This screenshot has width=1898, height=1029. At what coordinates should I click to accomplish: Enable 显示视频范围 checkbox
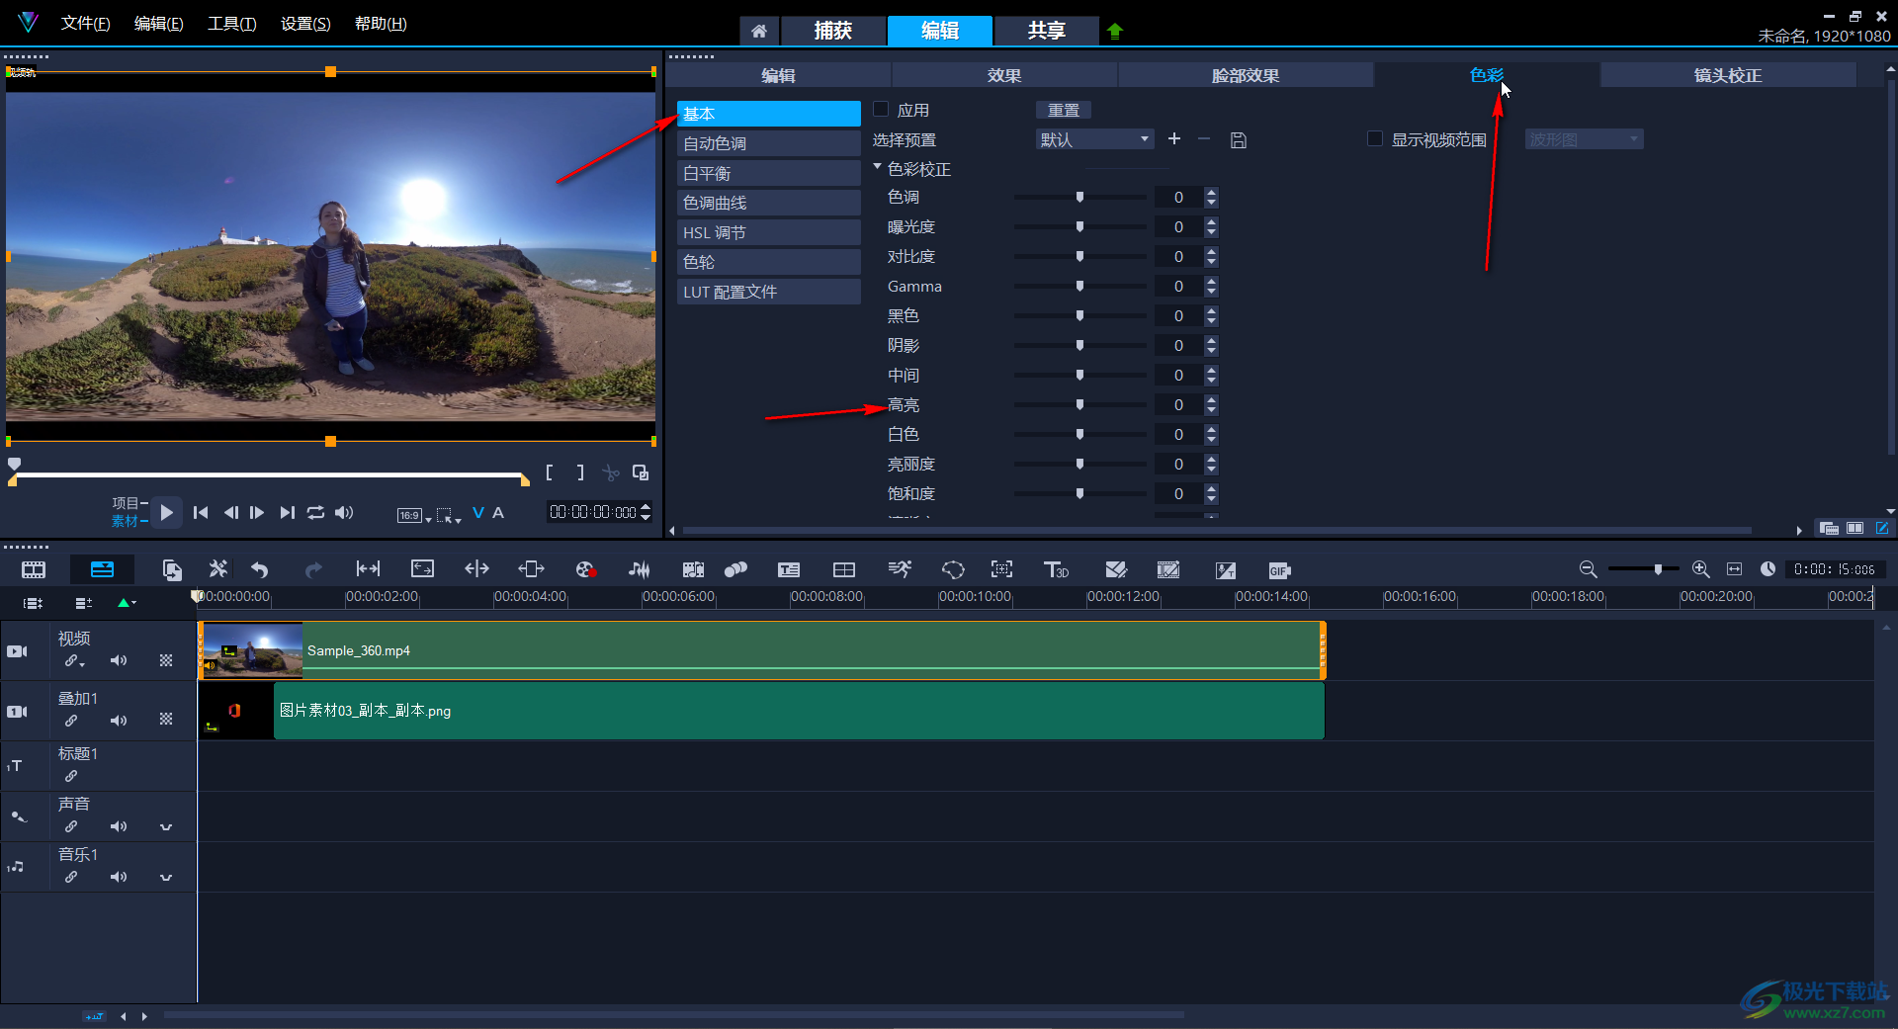point(1374,139)
